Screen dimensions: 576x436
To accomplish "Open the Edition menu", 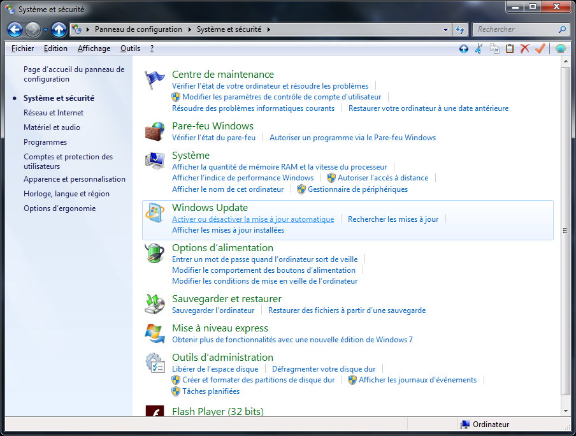I will point(55,48).
